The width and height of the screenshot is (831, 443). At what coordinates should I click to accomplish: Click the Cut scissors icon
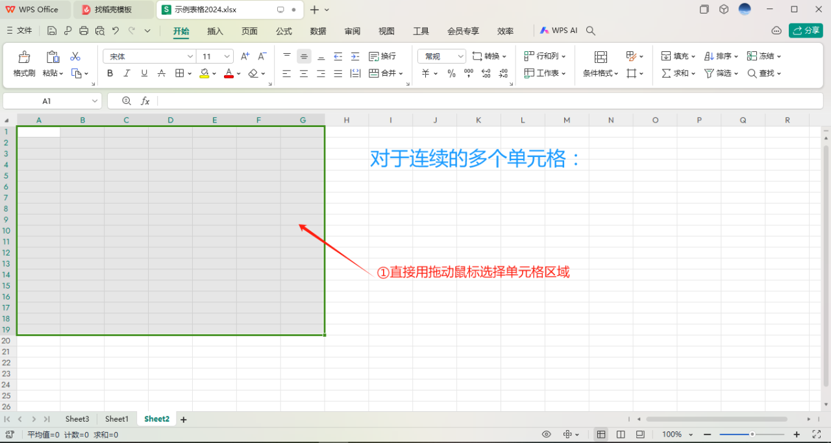point(75,56)
